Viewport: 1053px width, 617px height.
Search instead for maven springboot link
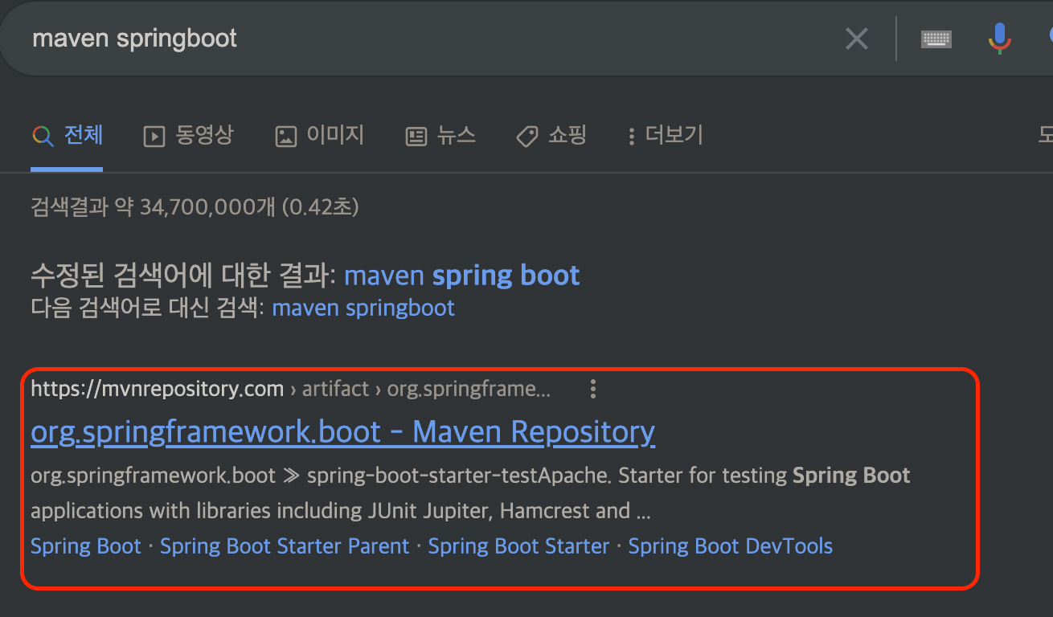click(x=363, y=308)
